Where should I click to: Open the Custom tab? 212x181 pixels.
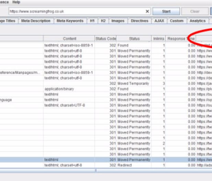coord(177,21)
